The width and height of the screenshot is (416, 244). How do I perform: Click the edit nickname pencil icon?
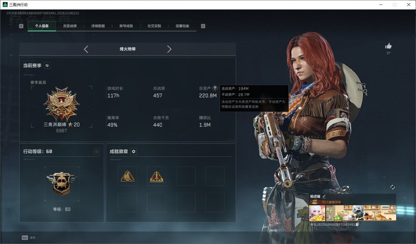(324, 197)
